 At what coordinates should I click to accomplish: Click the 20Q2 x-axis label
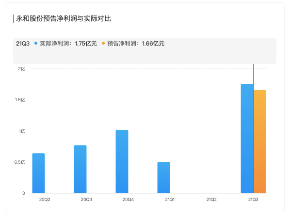pos(45,200)
